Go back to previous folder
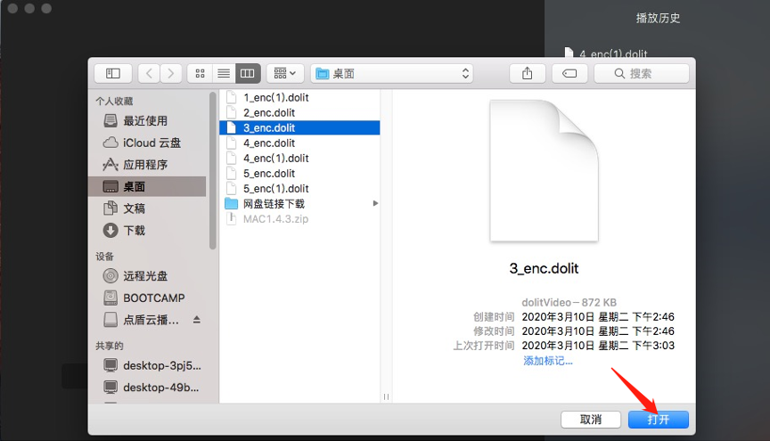This screenshot has height=441, width=770. tap(149, 74)
